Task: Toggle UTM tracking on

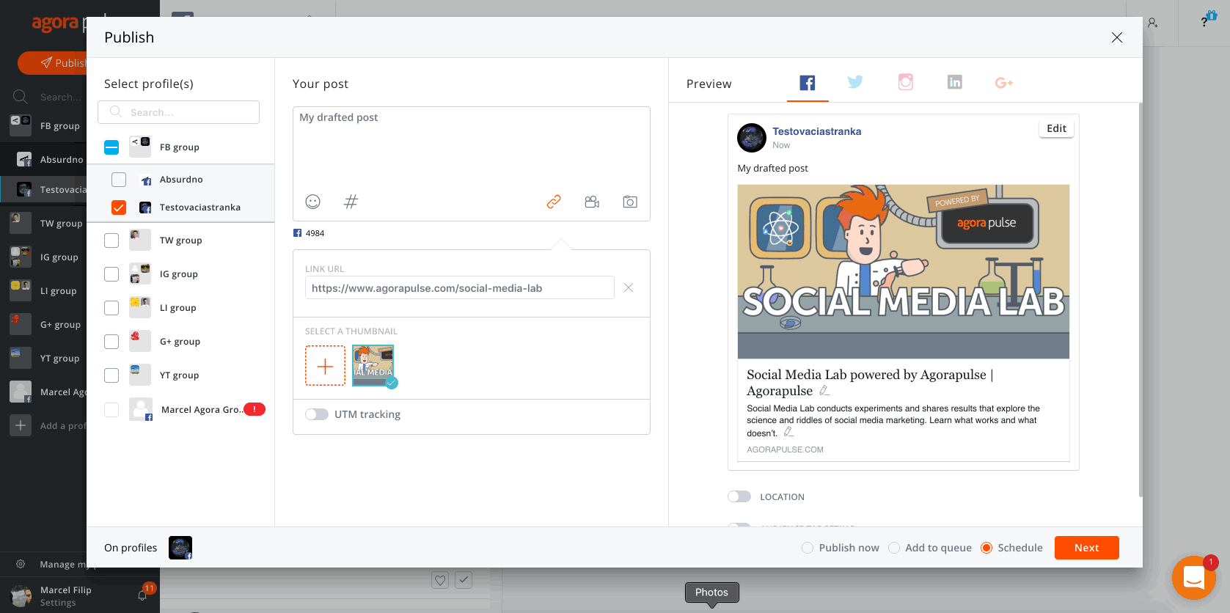Action: pos(317,414)
